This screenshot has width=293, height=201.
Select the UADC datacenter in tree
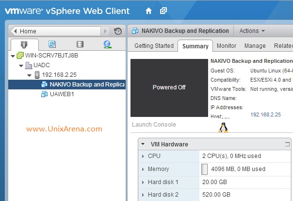tap(42, 65)
